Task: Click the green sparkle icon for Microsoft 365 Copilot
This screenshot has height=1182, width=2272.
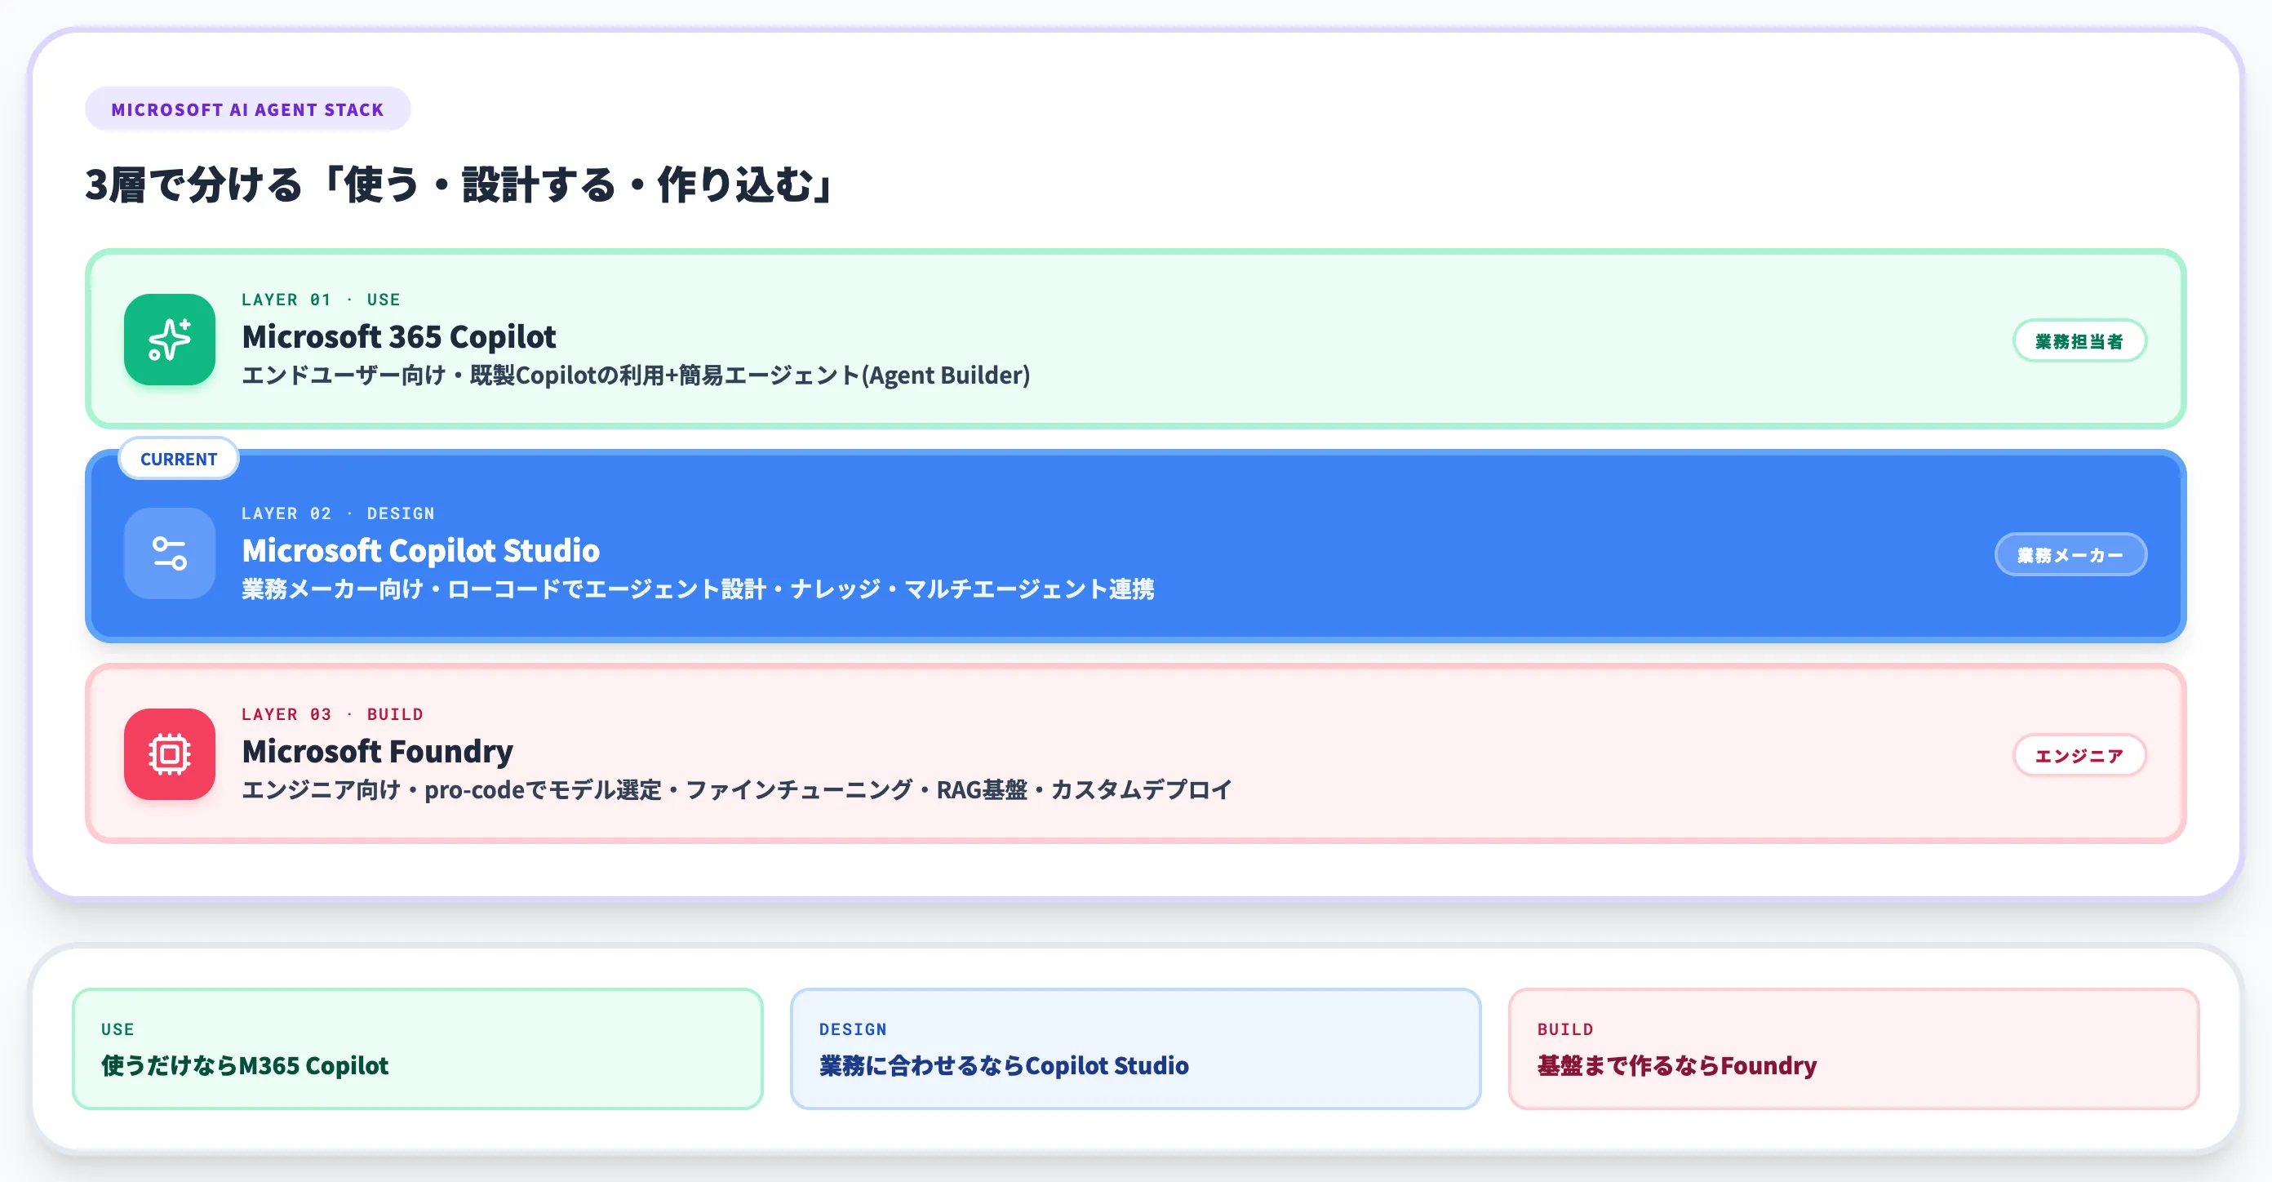Action: coord(170,340)
